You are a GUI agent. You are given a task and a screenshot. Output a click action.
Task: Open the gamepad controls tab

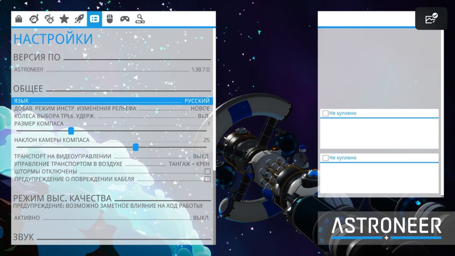pos(124,19)
